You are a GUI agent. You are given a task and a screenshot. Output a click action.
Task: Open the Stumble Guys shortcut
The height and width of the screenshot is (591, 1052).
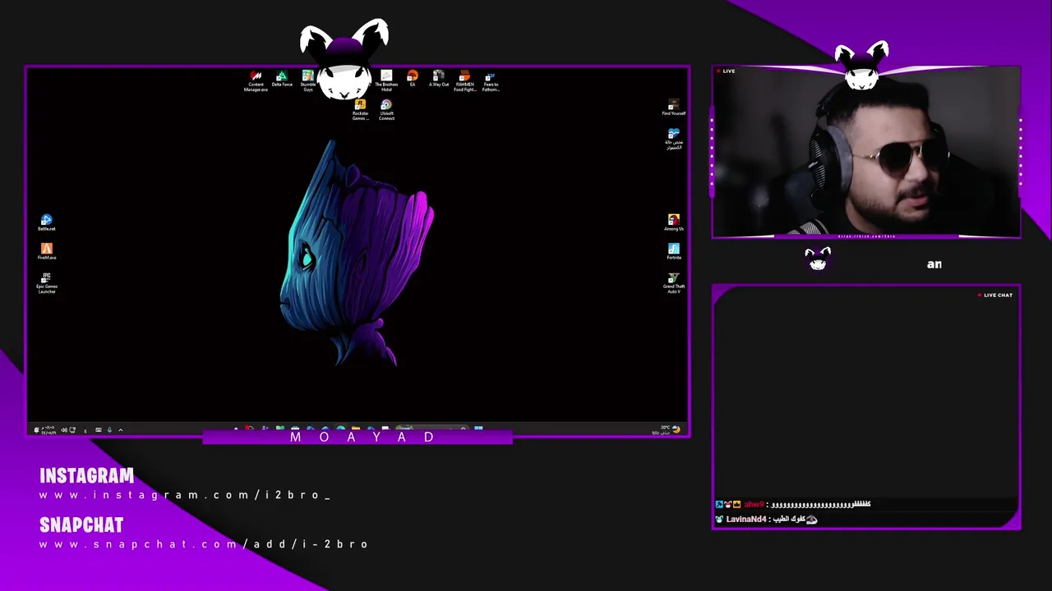[x=307, y=81]
